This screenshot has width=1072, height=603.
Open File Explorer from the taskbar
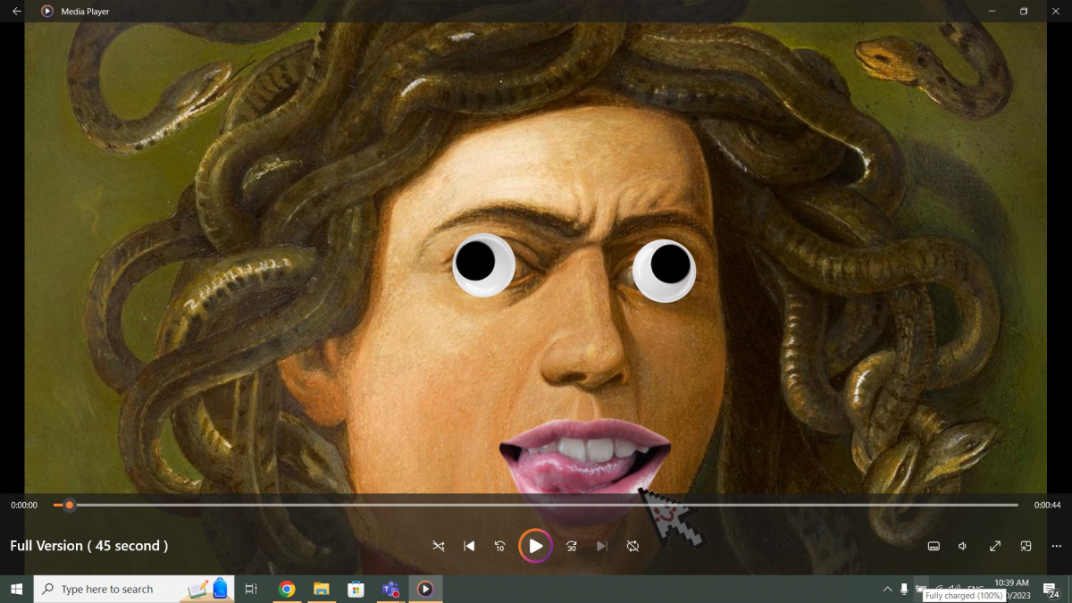click(x=322, y=589)
